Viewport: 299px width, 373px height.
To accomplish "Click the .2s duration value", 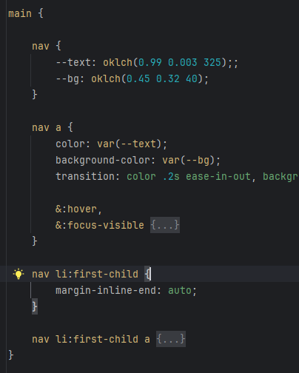I will tap(171, 176).
